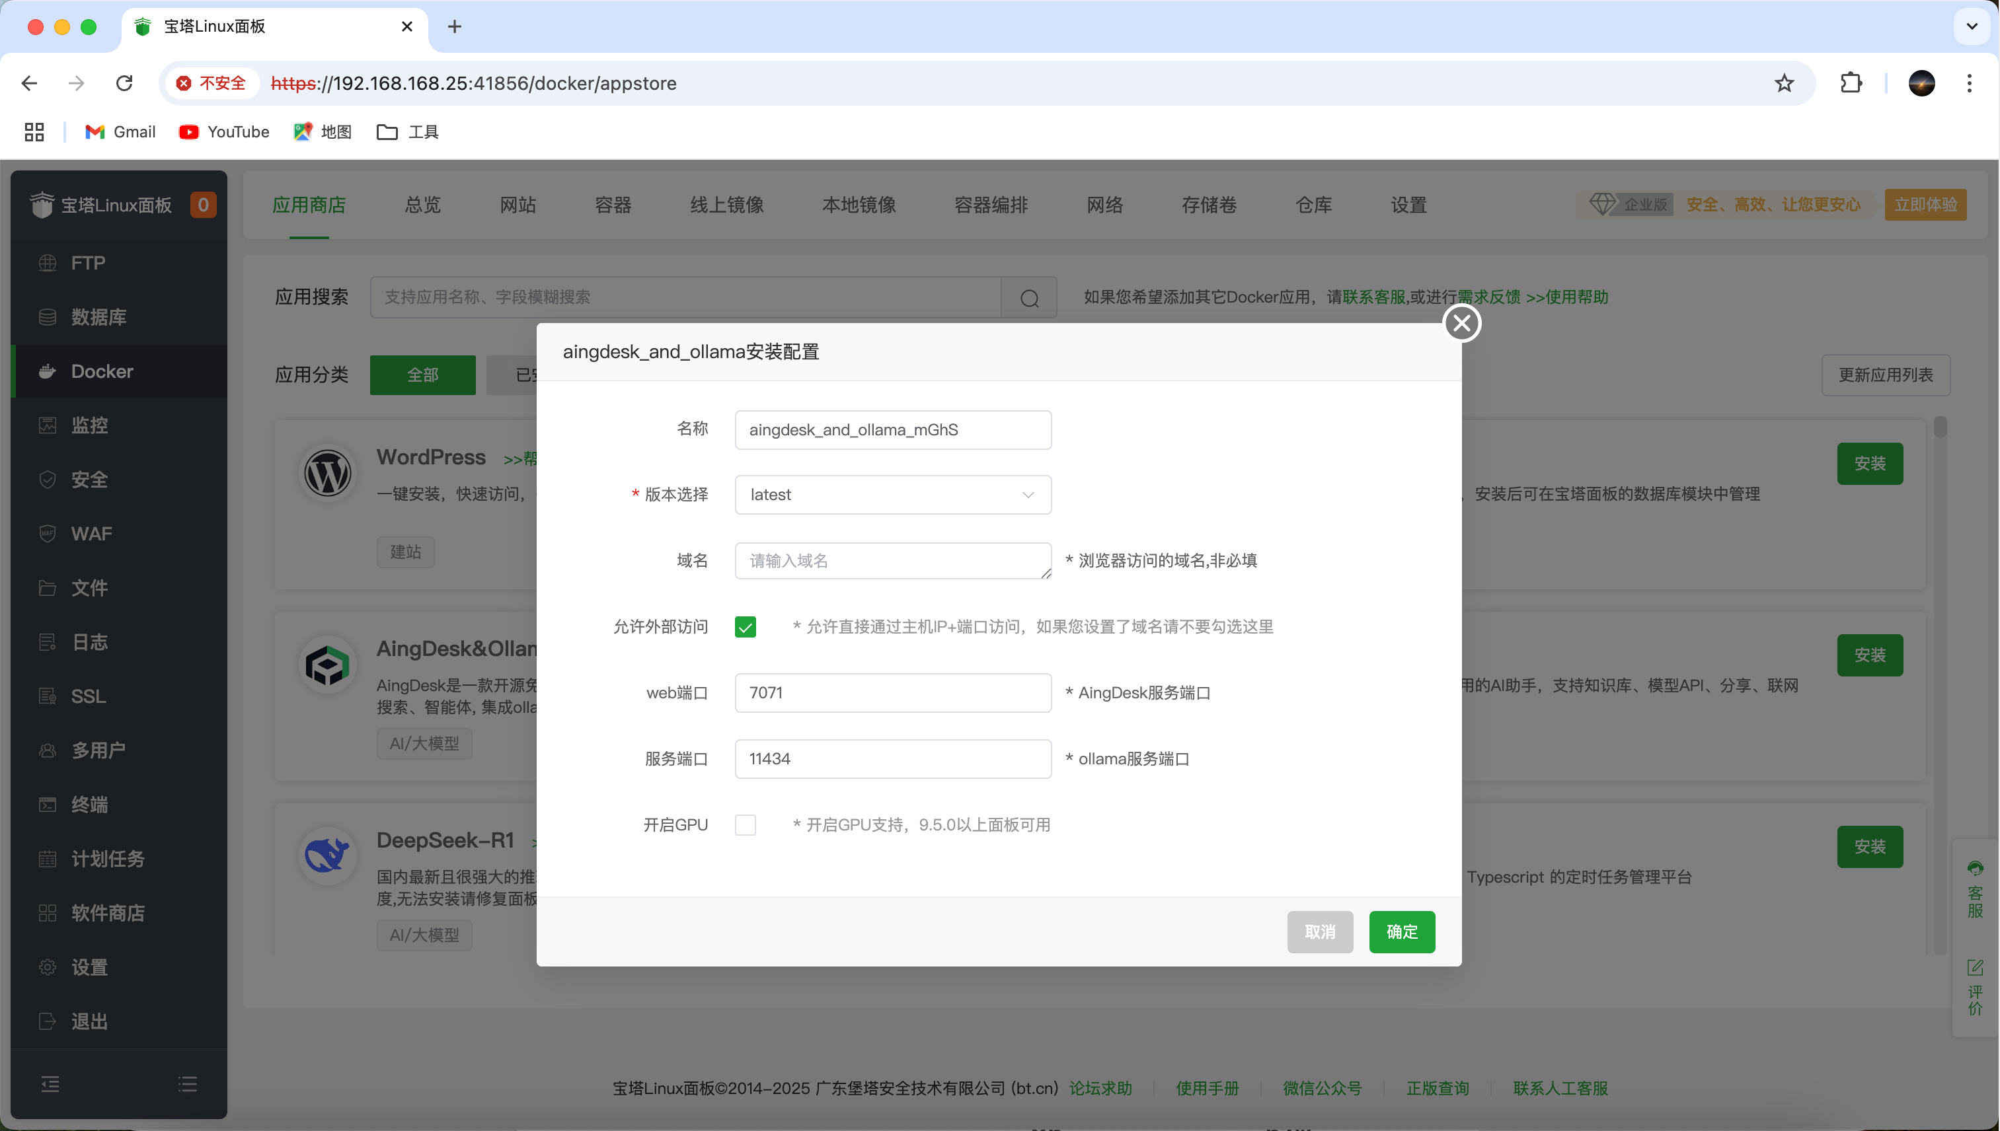Switch to the 容器 containers tab

click(612, 204)
